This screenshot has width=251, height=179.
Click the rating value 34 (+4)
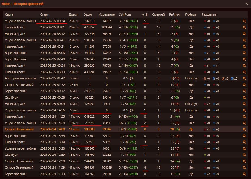coord(175,161)
